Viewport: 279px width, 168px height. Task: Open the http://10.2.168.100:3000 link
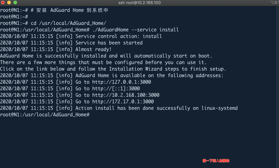126,95
